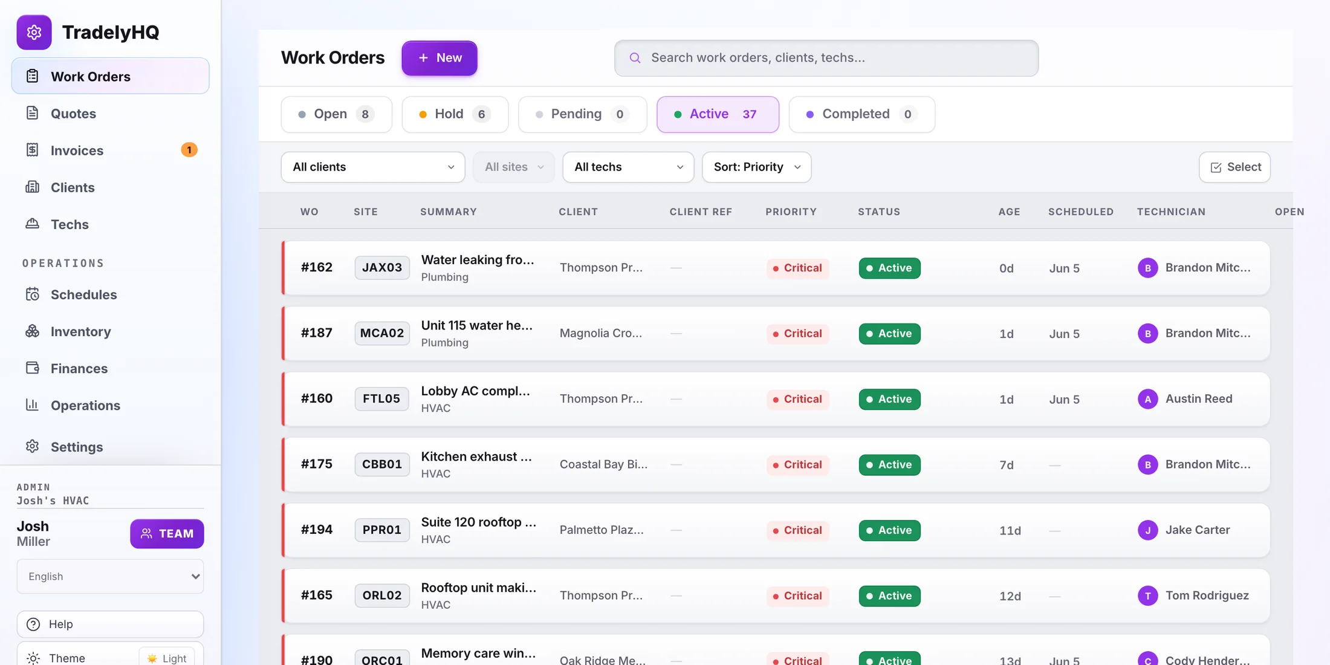Screen dimensions: 1330x665
Task: Open work order #187
Action: click(x=776, y=333)
